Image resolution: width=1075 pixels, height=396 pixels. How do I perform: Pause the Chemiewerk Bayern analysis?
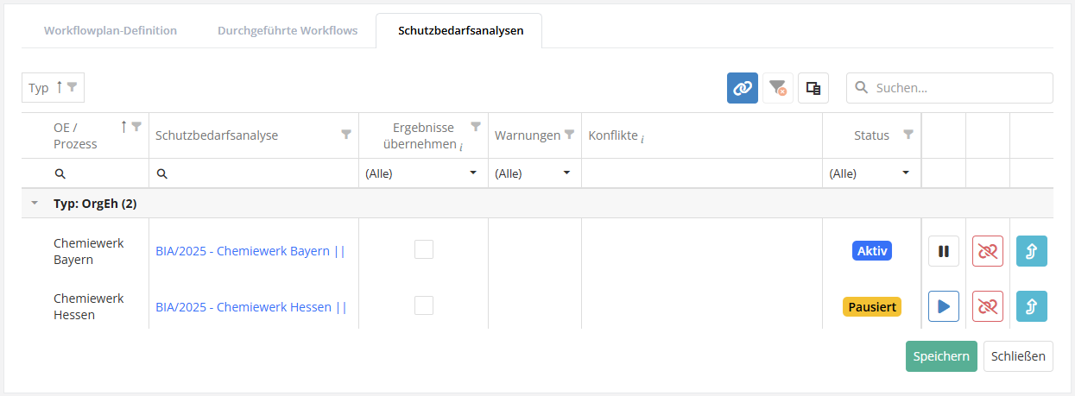click(944, 251)
